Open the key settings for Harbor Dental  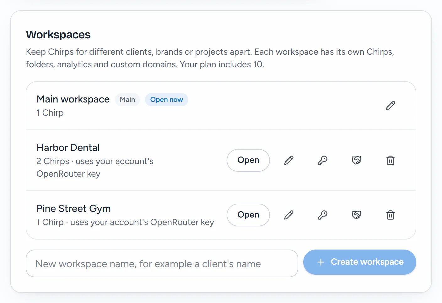click(x=323, y=160)
